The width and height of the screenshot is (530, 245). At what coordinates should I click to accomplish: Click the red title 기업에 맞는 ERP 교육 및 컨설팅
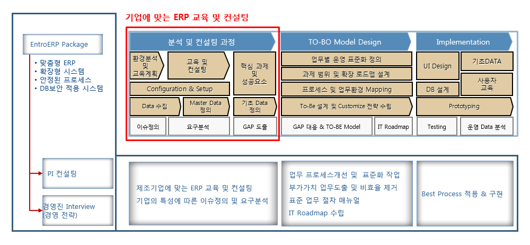187,17
